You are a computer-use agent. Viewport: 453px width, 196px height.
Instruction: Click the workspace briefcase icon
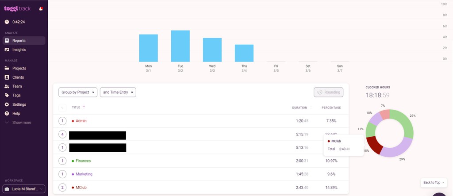click(x=7, y=189)
